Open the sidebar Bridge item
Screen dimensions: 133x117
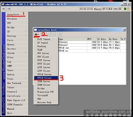pos(11,27)
